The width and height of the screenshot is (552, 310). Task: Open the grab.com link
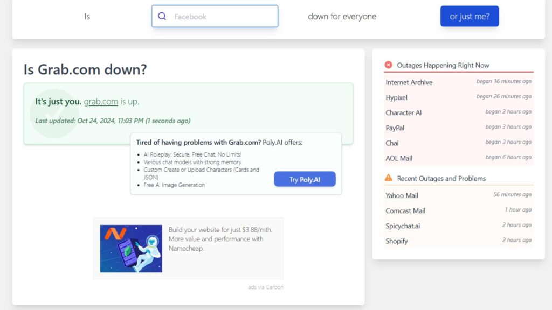101,101
